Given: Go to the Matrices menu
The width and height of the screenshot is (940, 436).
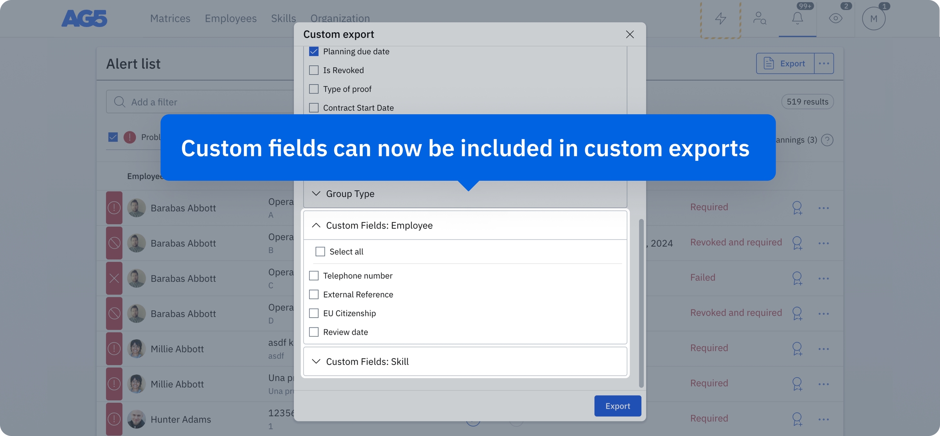Looking at the screenshot, I should [x=170, y=18].
